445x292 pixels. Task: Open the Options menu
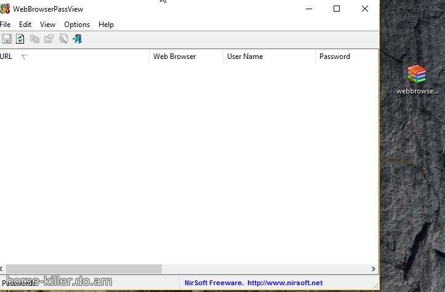(77, 25)
